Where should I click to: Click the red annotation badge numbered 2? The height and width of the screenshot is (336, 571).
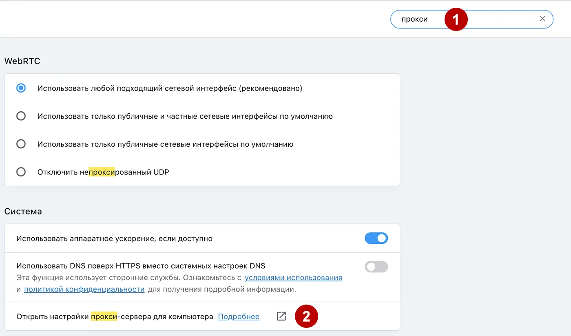pyautogui.click(x=306, y=316)
